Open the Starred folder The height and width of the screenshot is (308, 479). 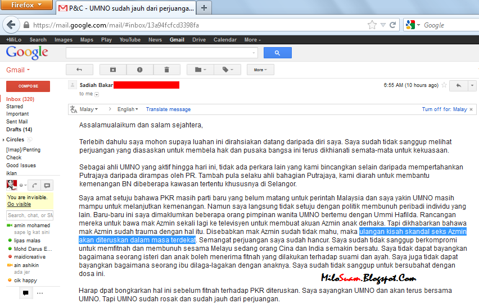(15, 107)
